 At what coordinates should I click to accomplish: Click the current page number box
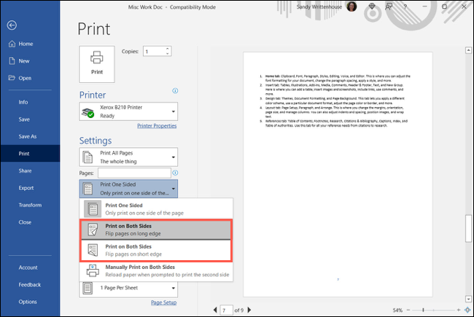tap(226, 310)
